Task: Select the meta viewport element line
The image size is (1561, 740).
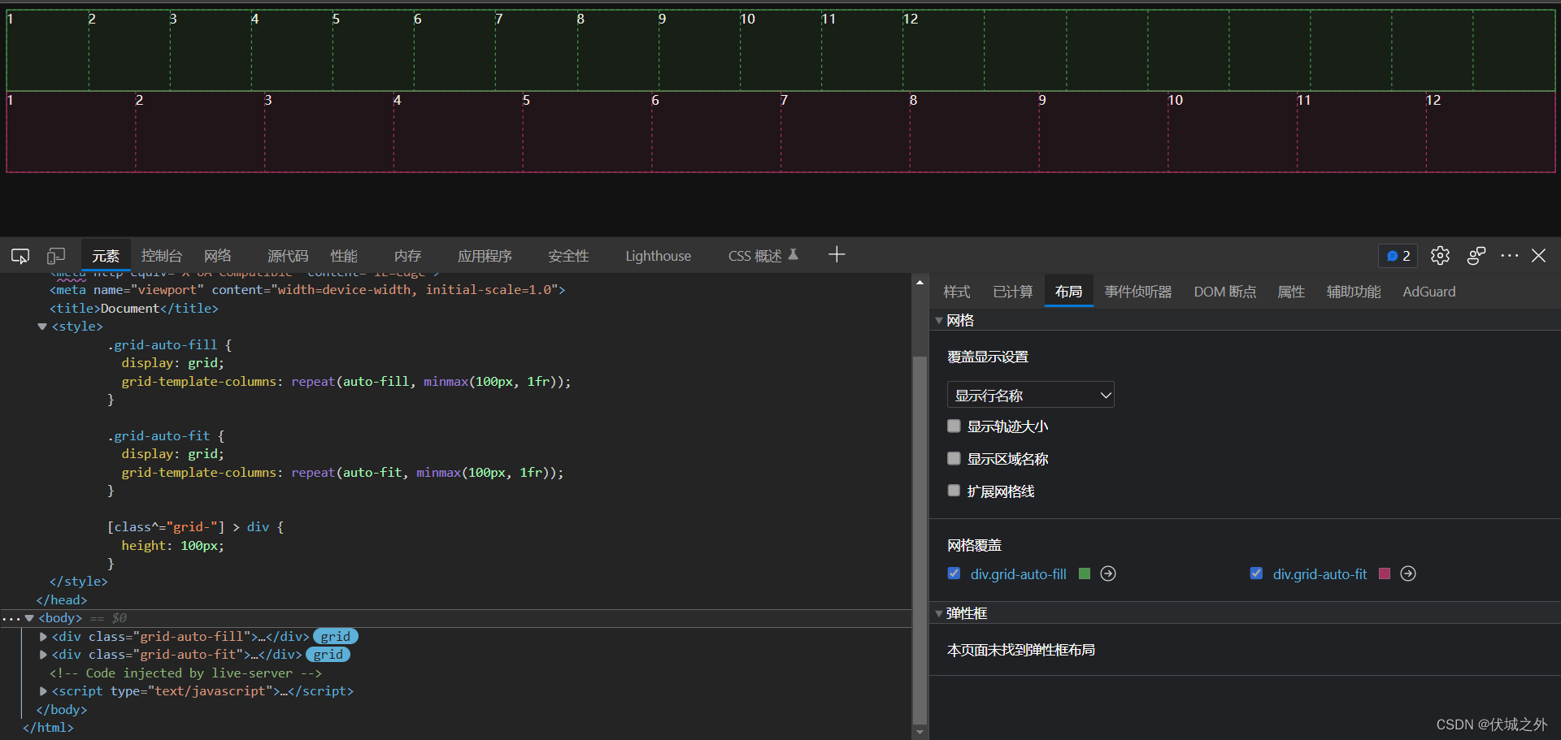Action: (x=307, y=290)
